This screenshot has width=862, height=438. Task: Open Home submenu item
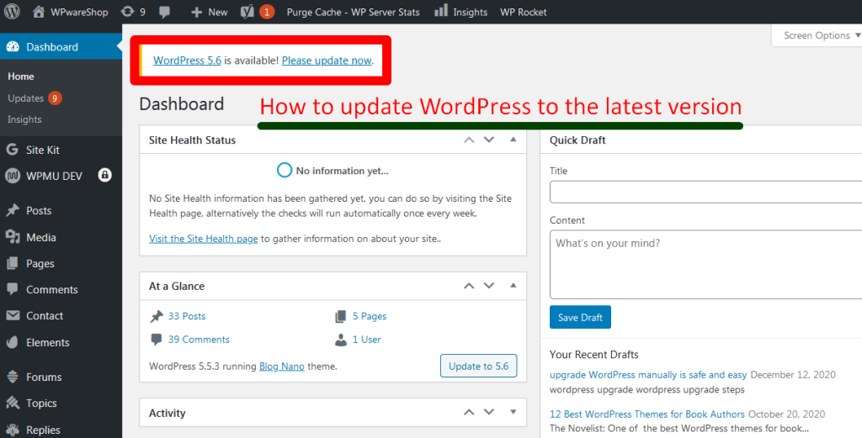[x=21, y=77]
